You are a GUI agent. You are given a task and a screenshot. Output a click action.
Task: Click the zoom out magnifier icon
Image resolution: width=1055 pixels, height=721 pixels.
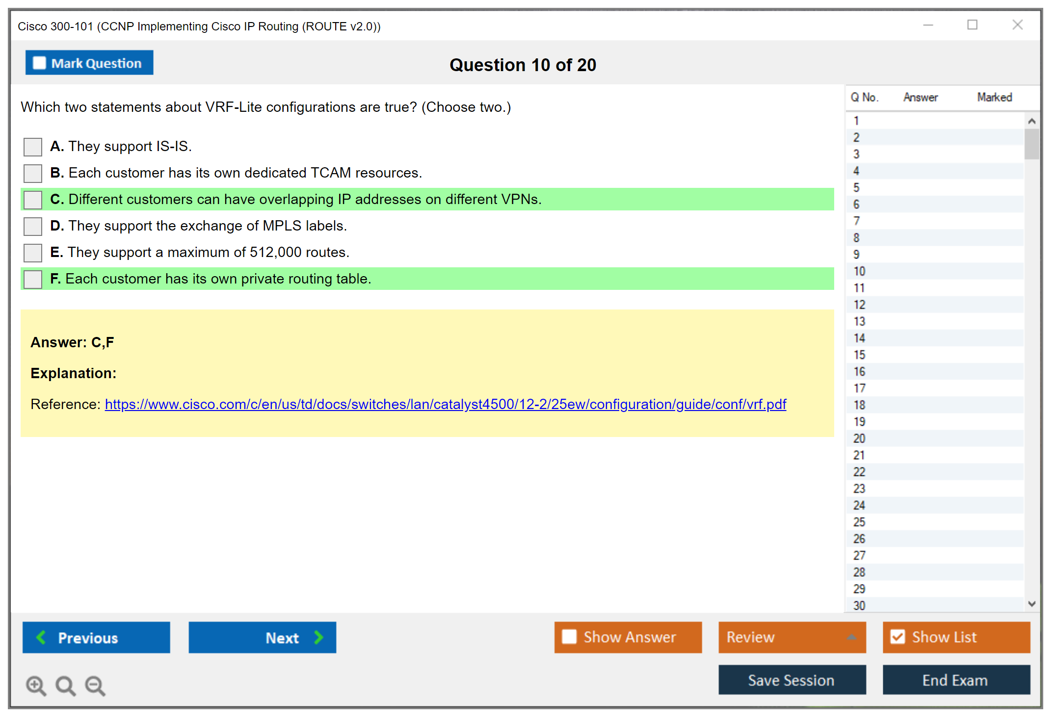[95, 685]
